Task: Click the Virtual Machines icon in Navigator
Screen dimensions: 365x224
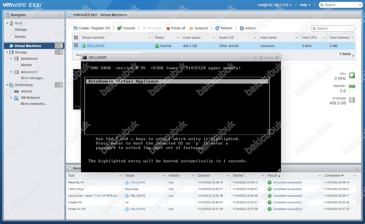Action: tap(12, 46)
